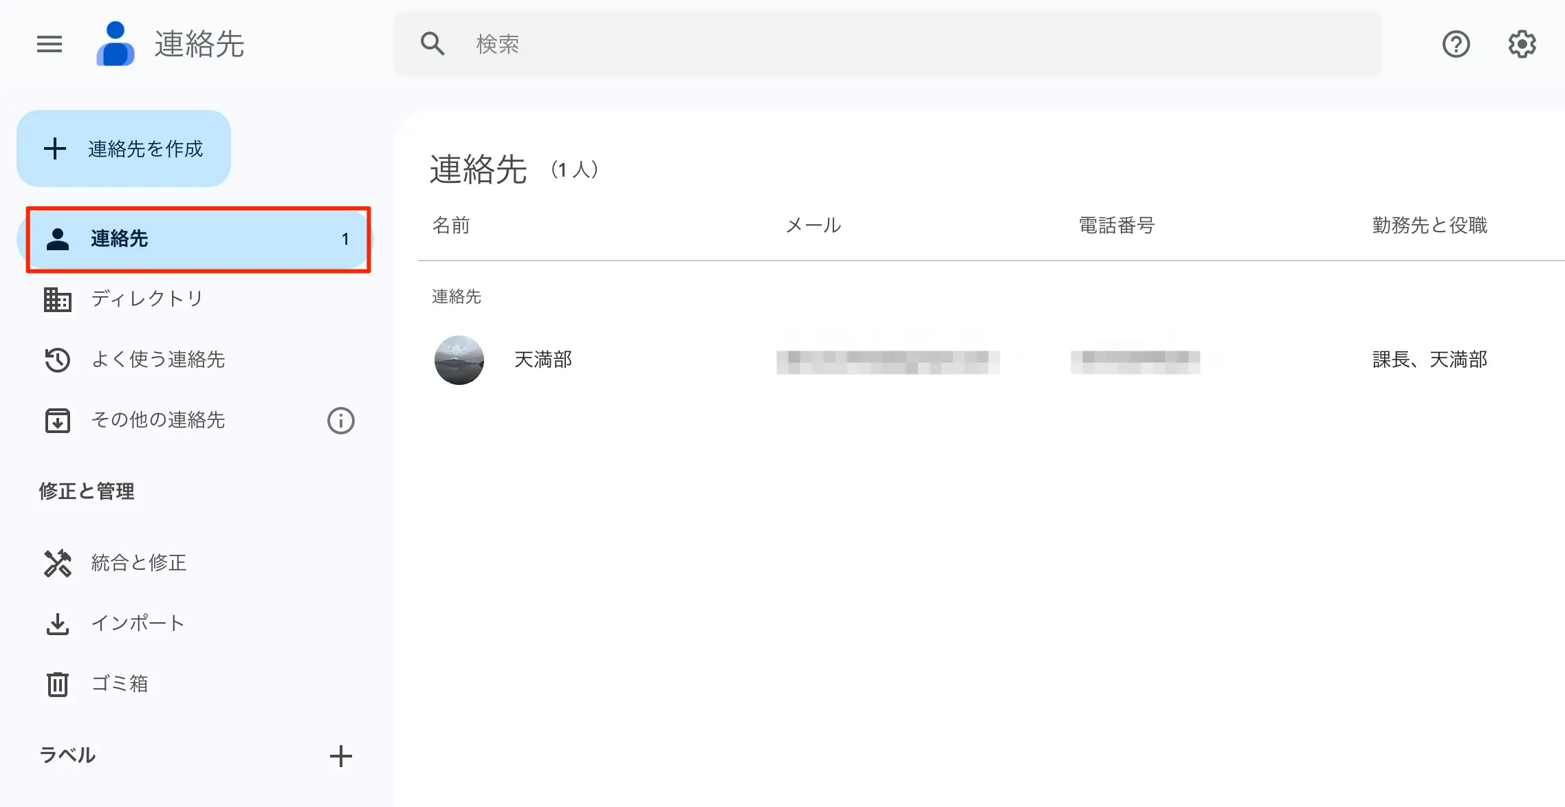Click the 統合と修正 tools icon

(x=58, y=563)
